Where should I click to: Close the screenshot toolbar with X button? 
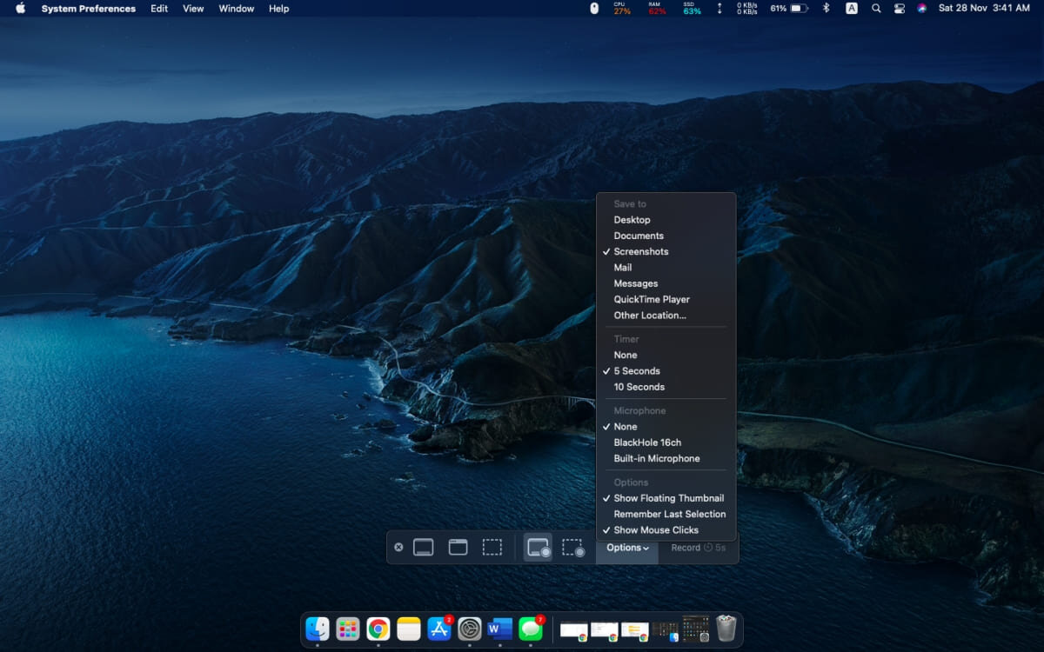point(398,548)
